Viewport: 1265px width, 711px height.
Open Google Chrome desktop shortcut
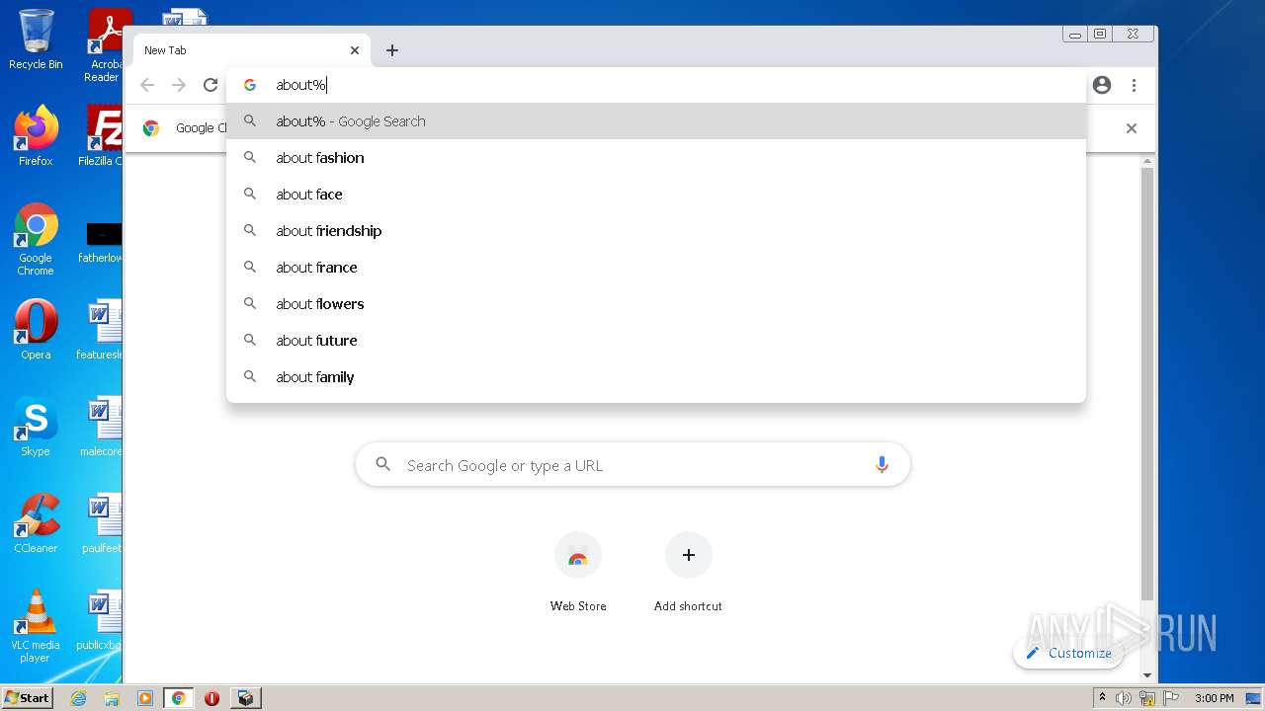[x=36, y=239]
